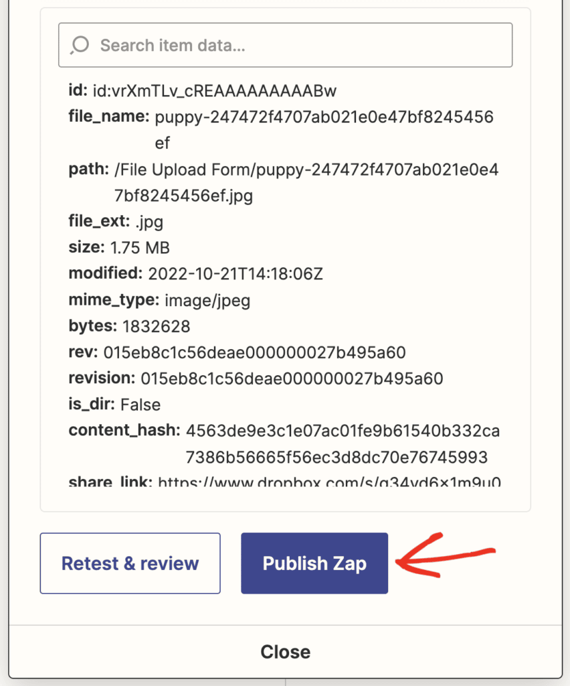The width and height of the screenshot is (570, 686).
Task: Click the Publish Zap button
Action: (x=314, y=563)
